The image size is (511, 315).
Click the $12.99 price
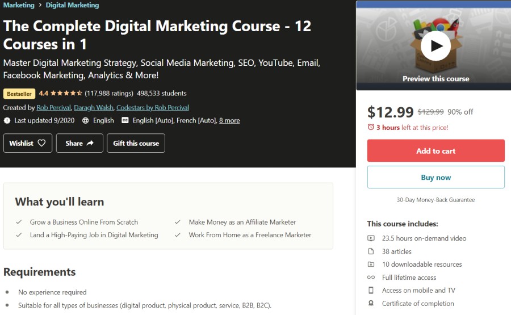[391, 112]
